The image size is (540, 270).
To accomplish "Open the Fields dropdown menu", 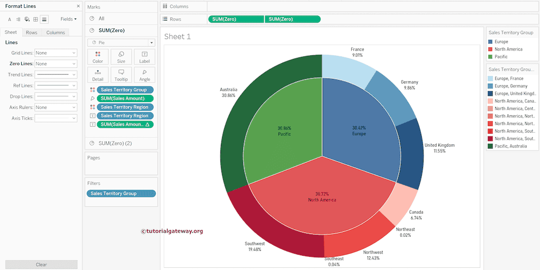I will click(x=68, y=19).
